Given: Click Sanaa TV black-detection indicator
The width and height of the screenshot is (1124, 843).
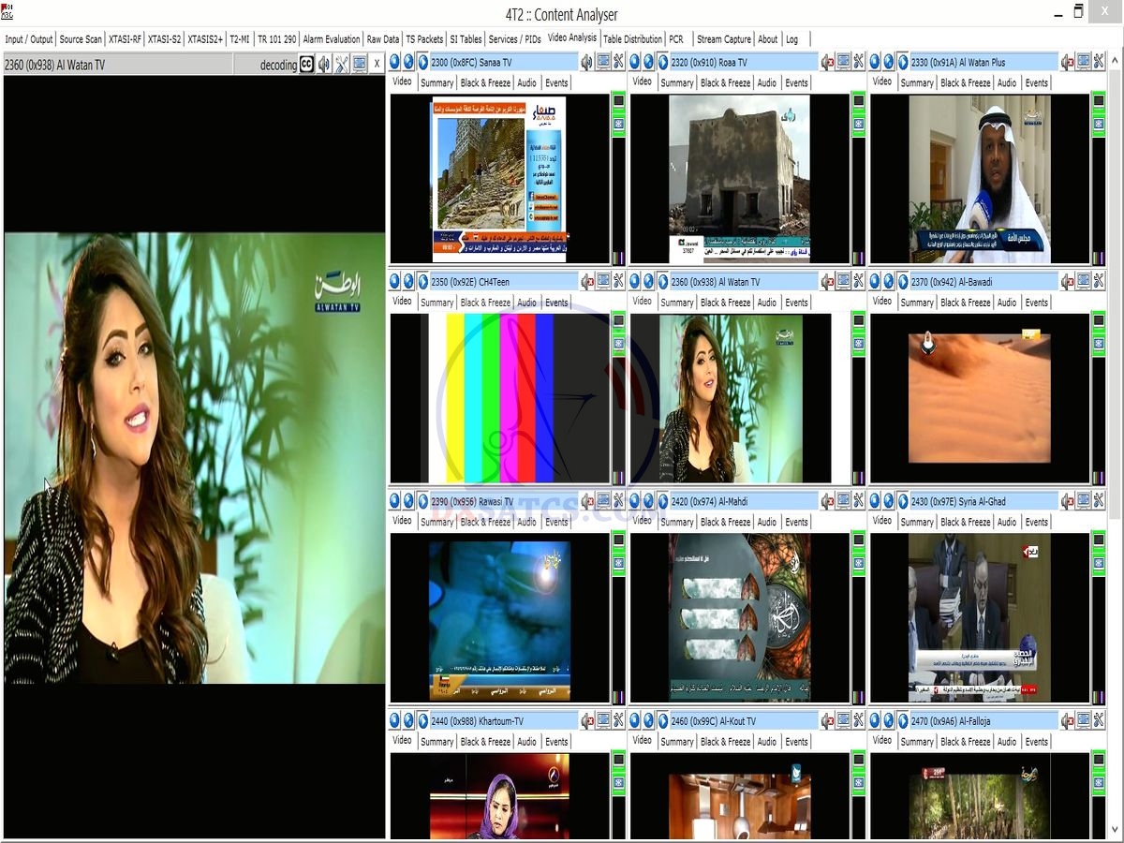Looking at the screenshot, I should tap(618, 101).
